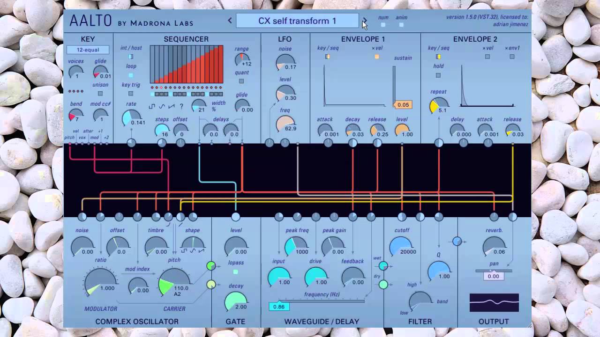Viewport: 600px width, 337px height.
Task: Open the 12-equal tuning scale menu
Action: point(88,50)
